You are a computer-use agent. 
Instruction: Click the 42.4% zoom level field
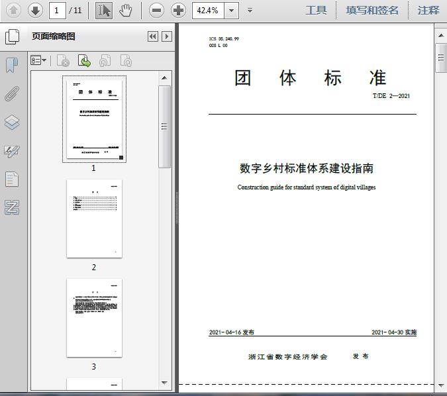click(x=208, y=11)
